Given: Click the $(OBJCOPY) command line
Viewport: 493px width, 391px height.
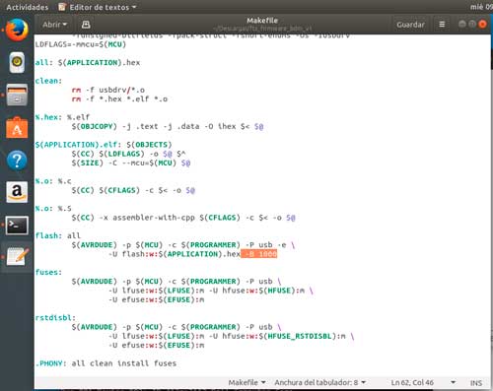Looking at the screenshot, I should [168, 126].
